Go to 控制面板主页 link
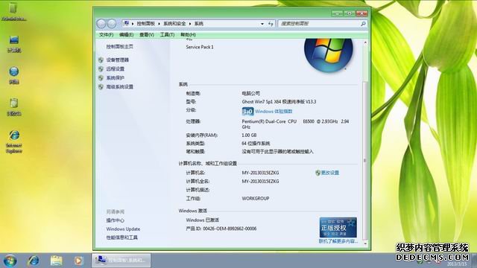This screenshot has width=477, height=268. (119, 47)
